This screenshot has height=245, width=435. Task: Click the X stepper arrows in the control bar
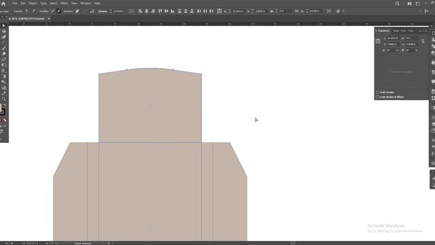click(230, 11)
